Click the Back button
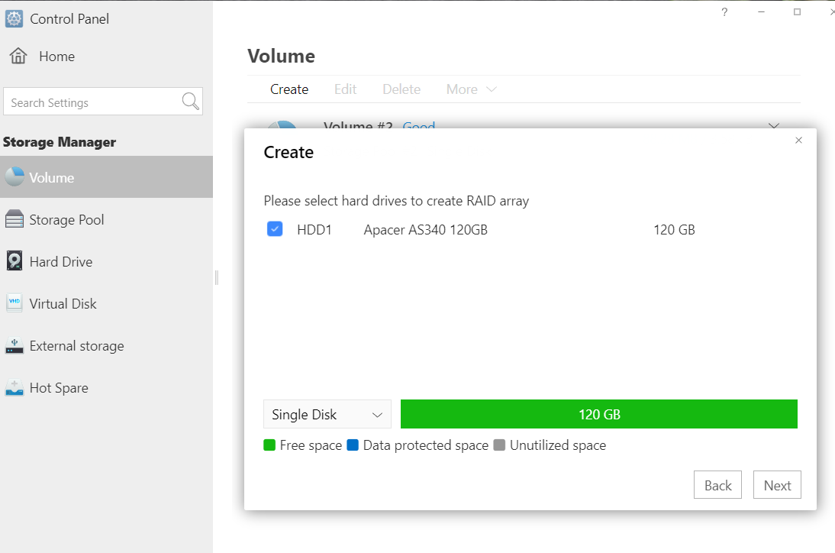This screenshot has width=835, height=553. tap(717, 485)
